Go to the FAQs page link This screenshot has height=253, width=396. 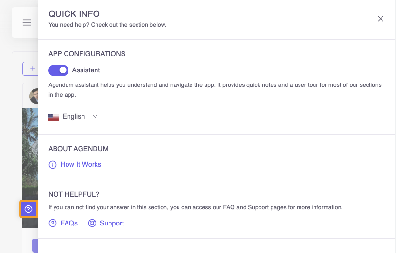coord(69,223)
